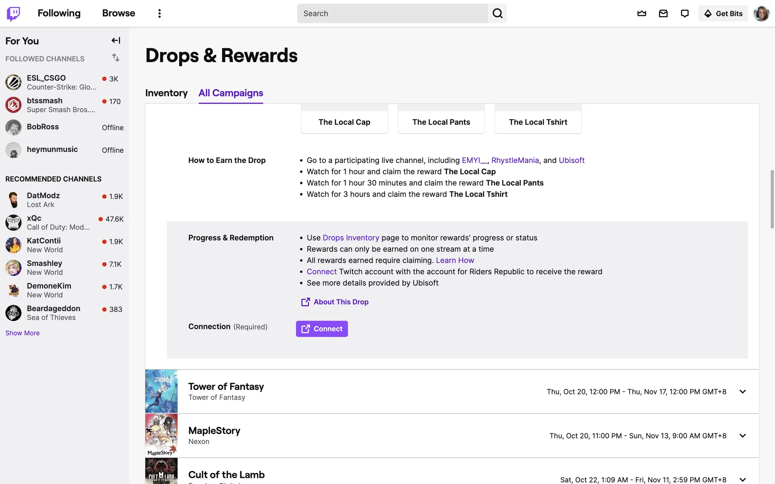This screenshot has width=775, height=484.
Task: Click the search magnifier icon
Action: [497, 13]
